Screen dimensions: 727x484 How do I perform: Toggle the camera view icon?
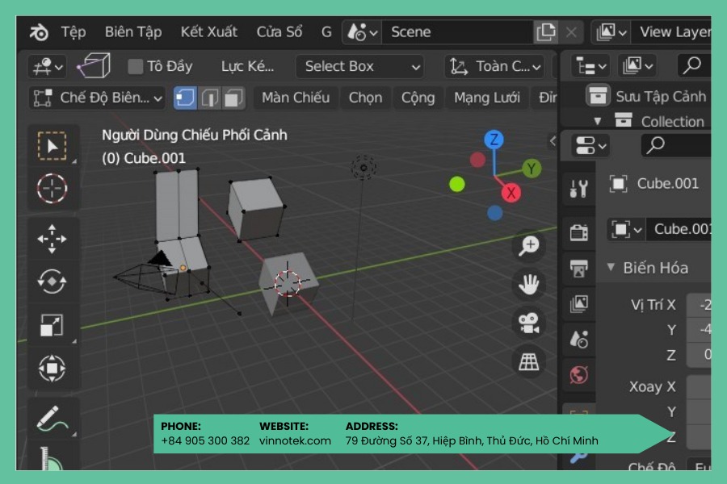point(528,323)
